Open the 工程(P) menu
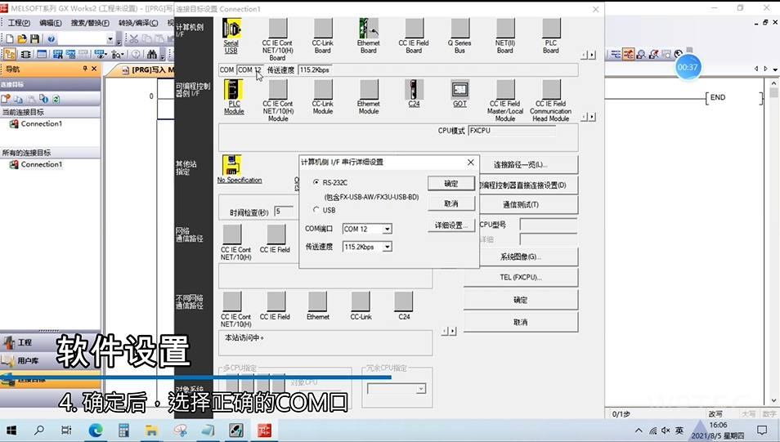The height and width of the screenshot is (442, 780). click(x=19, y=23)
